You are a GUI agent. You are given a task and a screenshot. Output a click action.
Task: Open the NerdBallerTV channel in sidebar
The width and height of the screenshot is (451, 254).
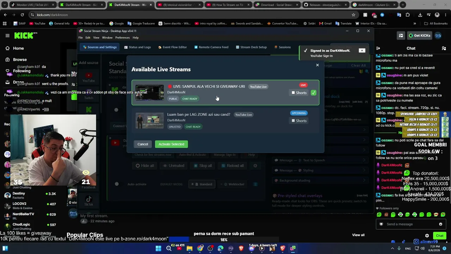pyautogui.click(x=30, y=216)
